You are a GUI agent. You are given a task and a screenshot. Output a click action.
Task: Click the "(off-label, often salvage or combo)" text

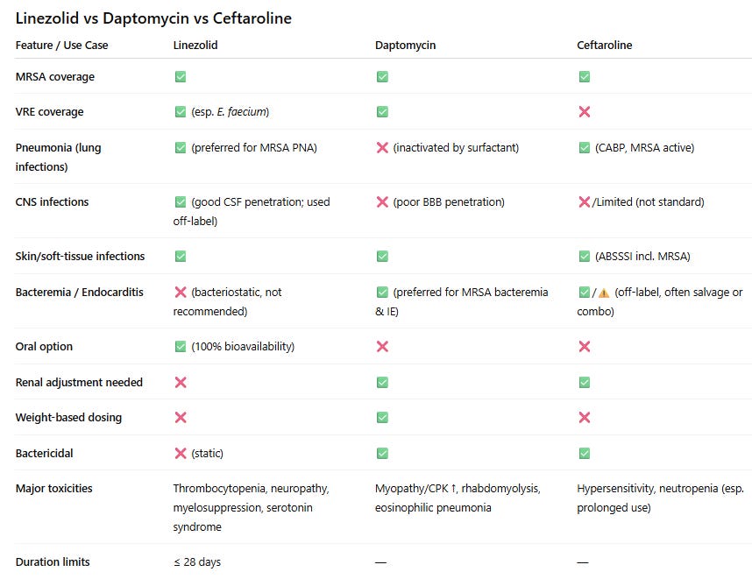click(x=660, y=302)
